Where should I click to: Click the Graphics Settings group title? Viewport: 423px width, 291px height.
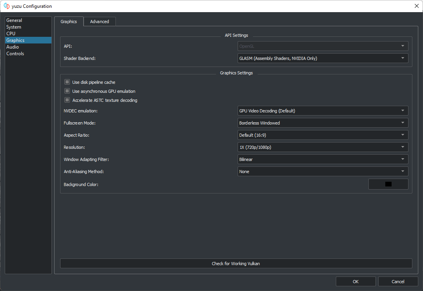coord(236,73)
